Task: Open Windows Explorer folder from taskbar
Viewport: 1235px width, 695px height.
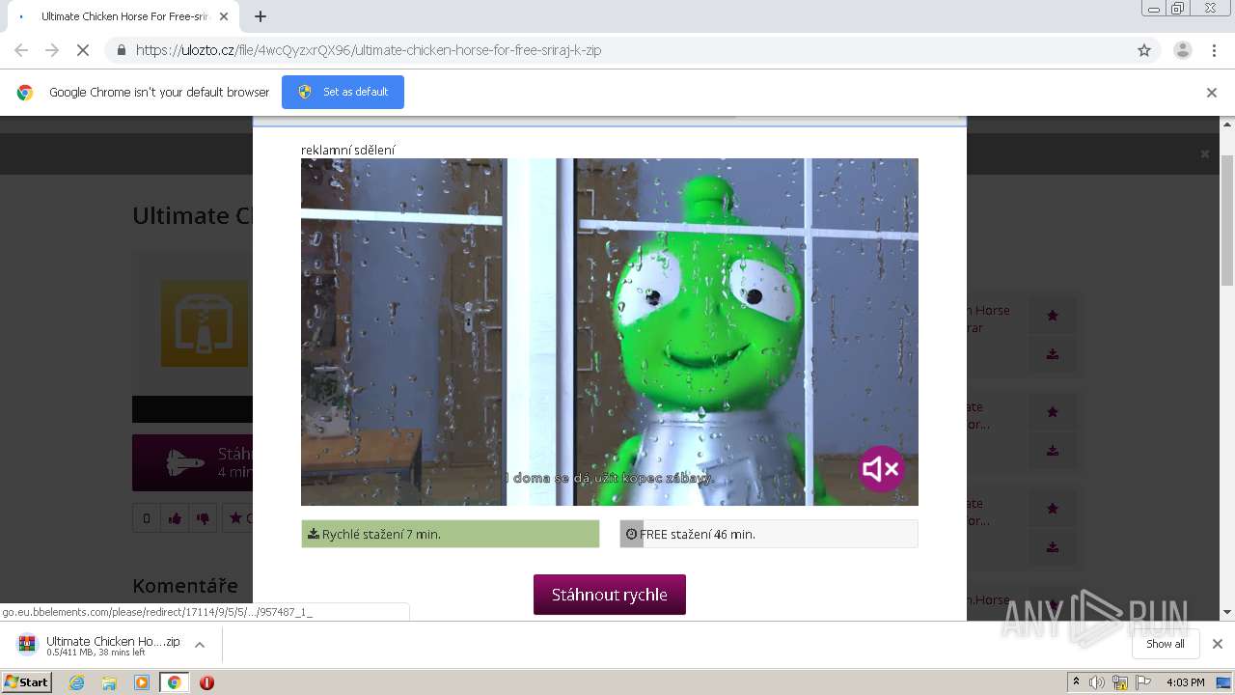Action: (x=109, y=682)
